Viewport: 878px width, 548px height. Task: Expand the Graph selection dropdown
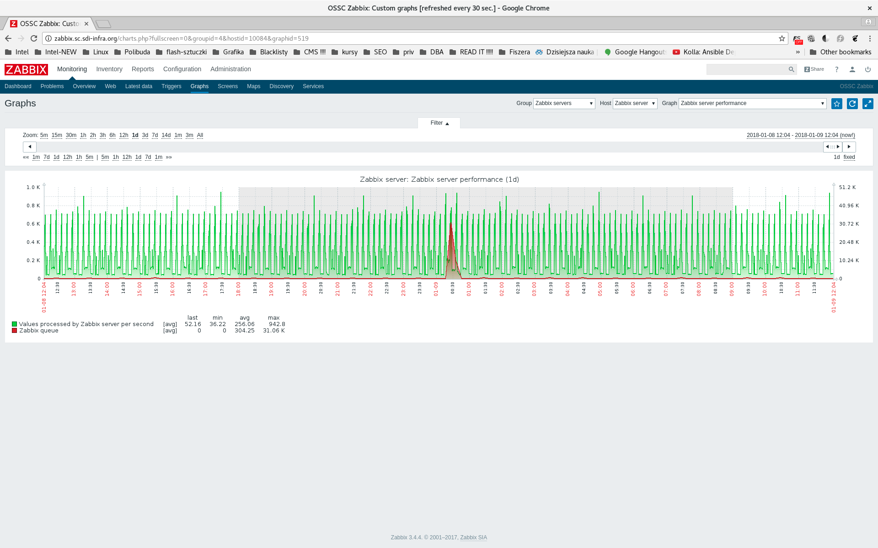(752, 103)
